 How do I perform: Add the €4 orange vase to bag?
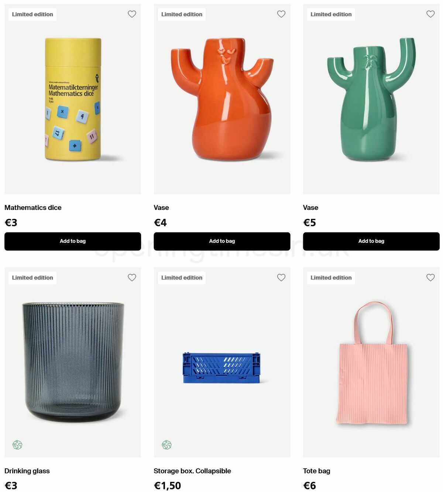click(222, 241)
